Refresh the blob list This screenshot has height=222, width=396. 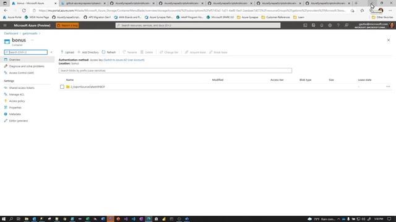point(109,52)
